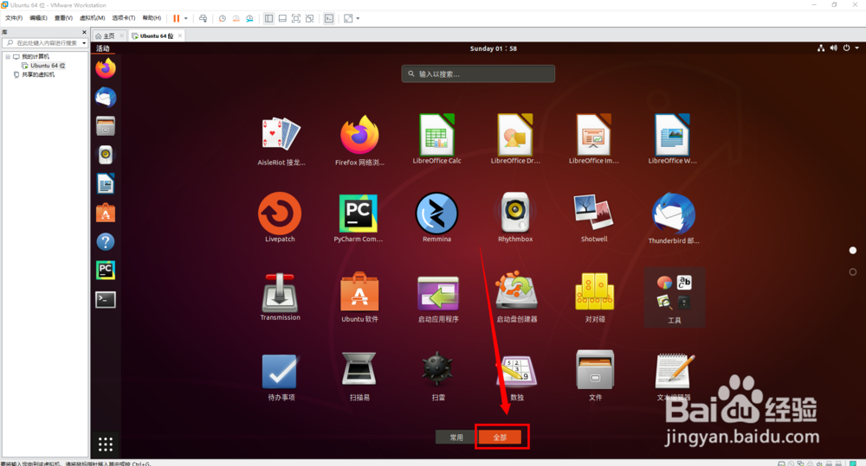Toggle the VMware console view button
This screenshot has height=466, width=866.
[329, 19]
